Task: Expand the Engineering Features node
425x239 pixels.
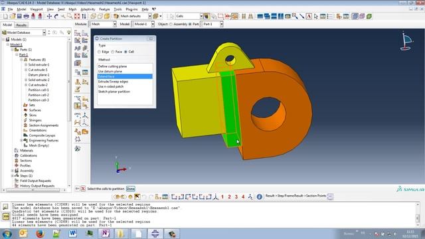Action: coord(21,140)
